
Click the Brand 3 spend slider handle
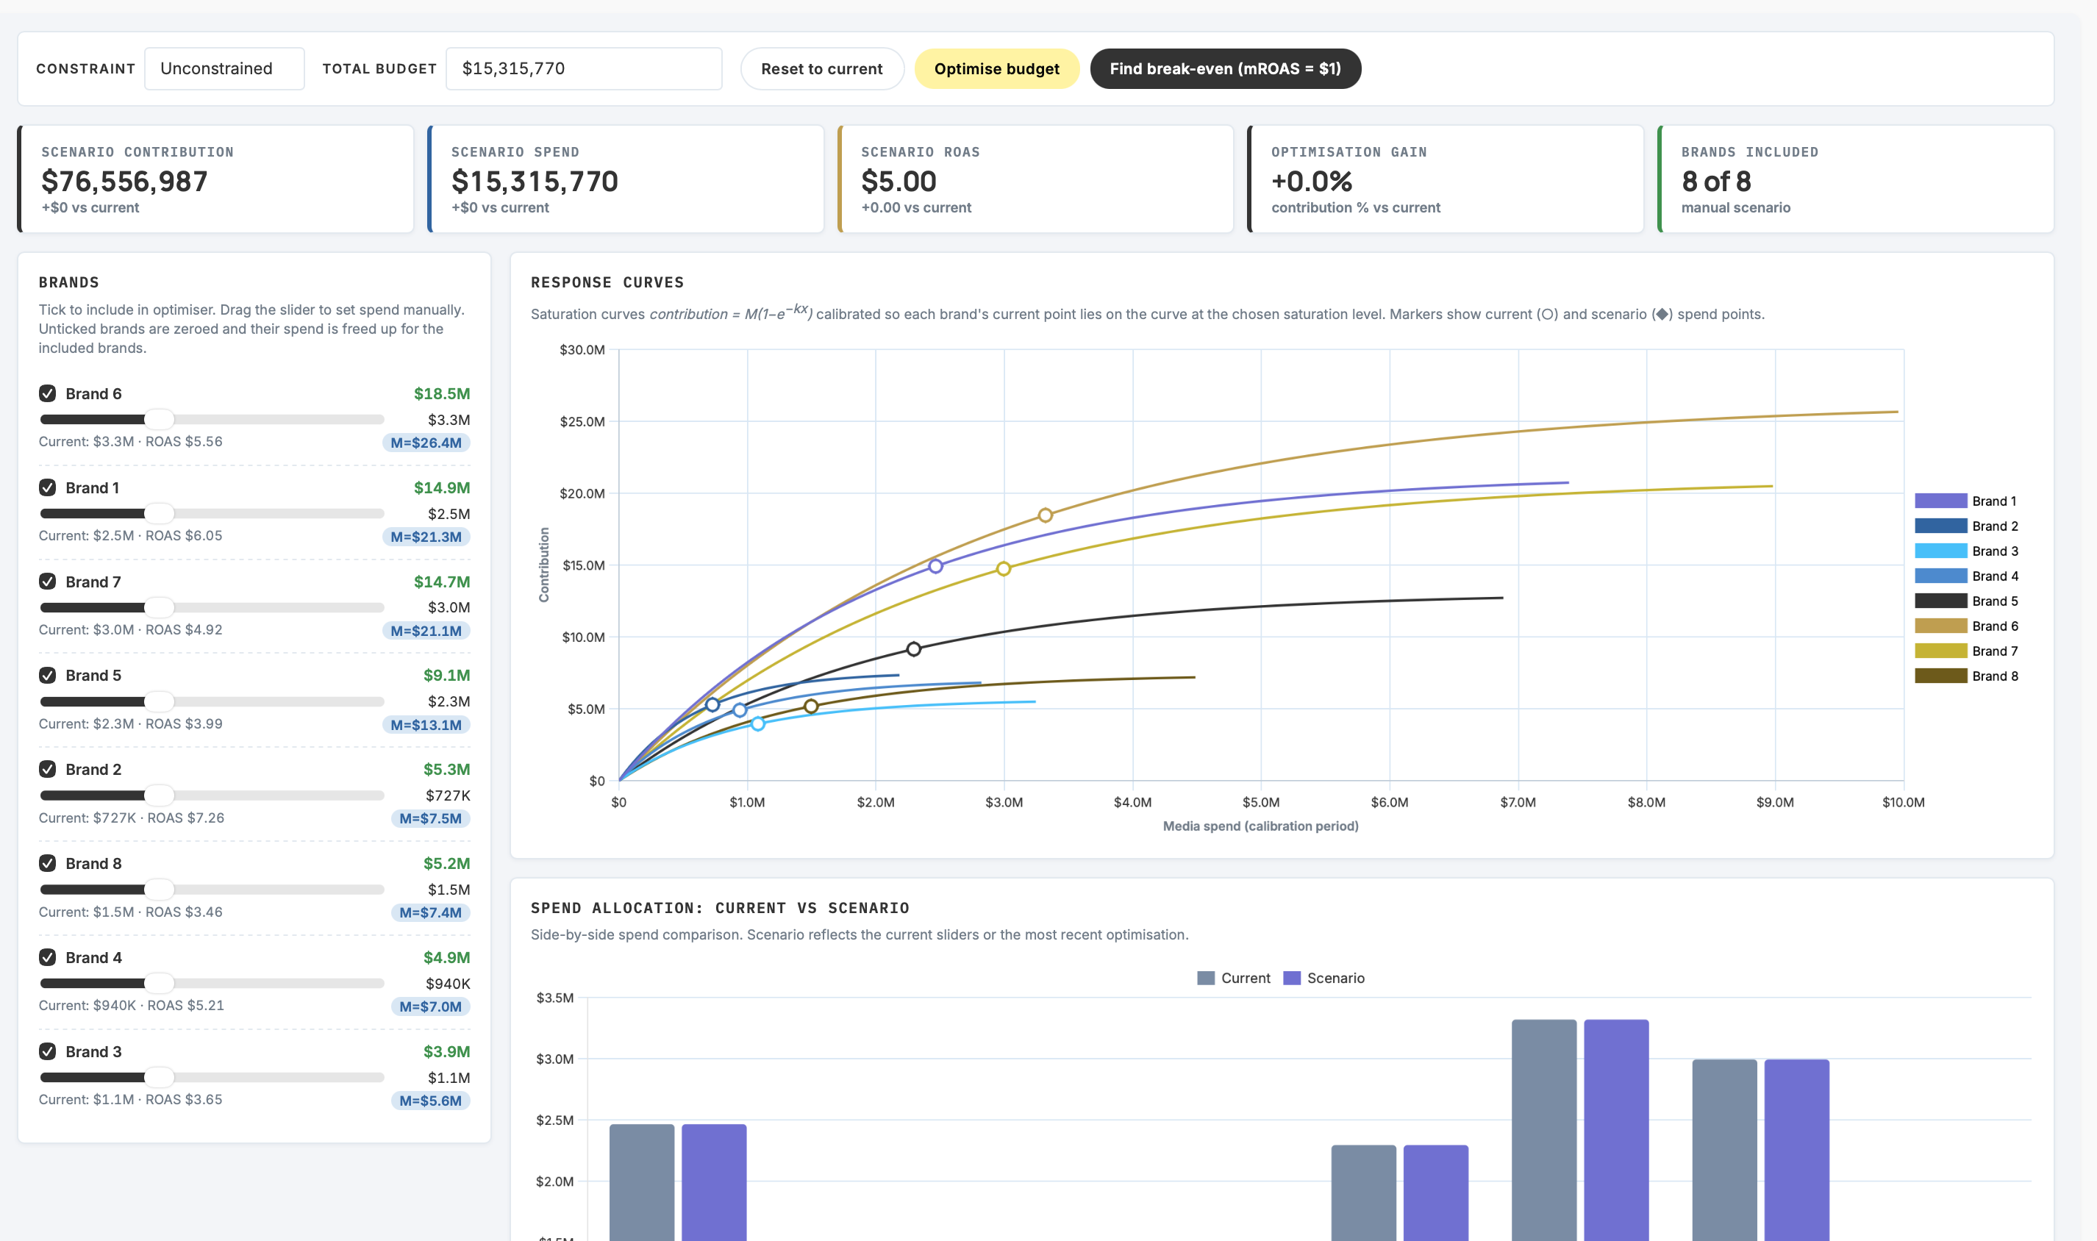(159, 1077)
